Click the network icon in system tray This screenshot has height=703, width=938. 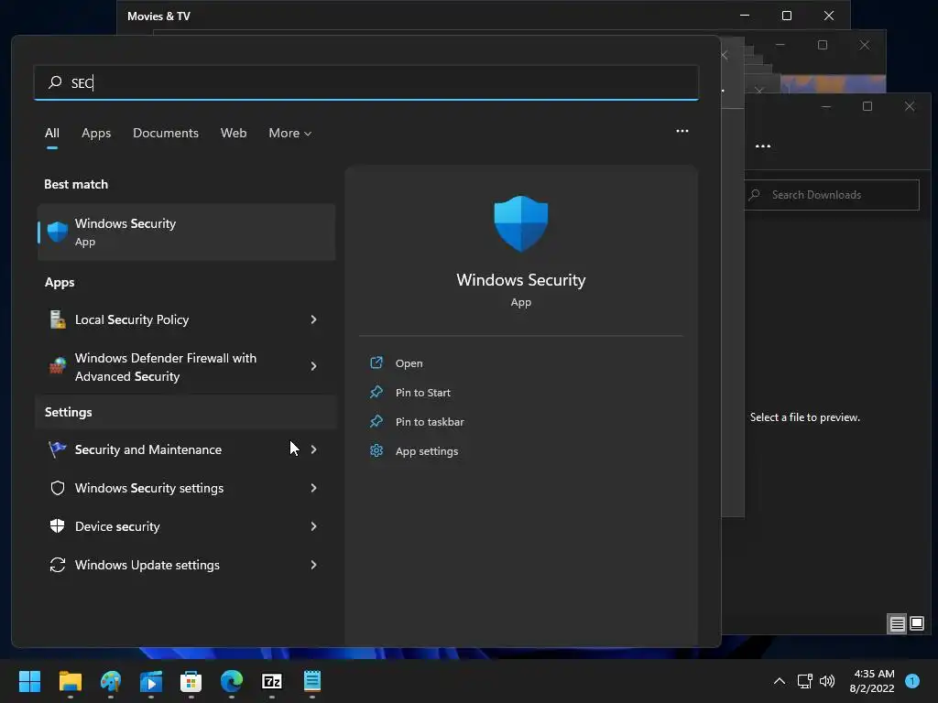tap(804, 681)
